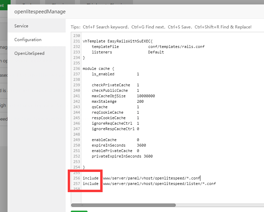The height and width of the screenshot is (212, 264).
Task: Click 'include' keyword on line 257
Action: click(91, 184)
